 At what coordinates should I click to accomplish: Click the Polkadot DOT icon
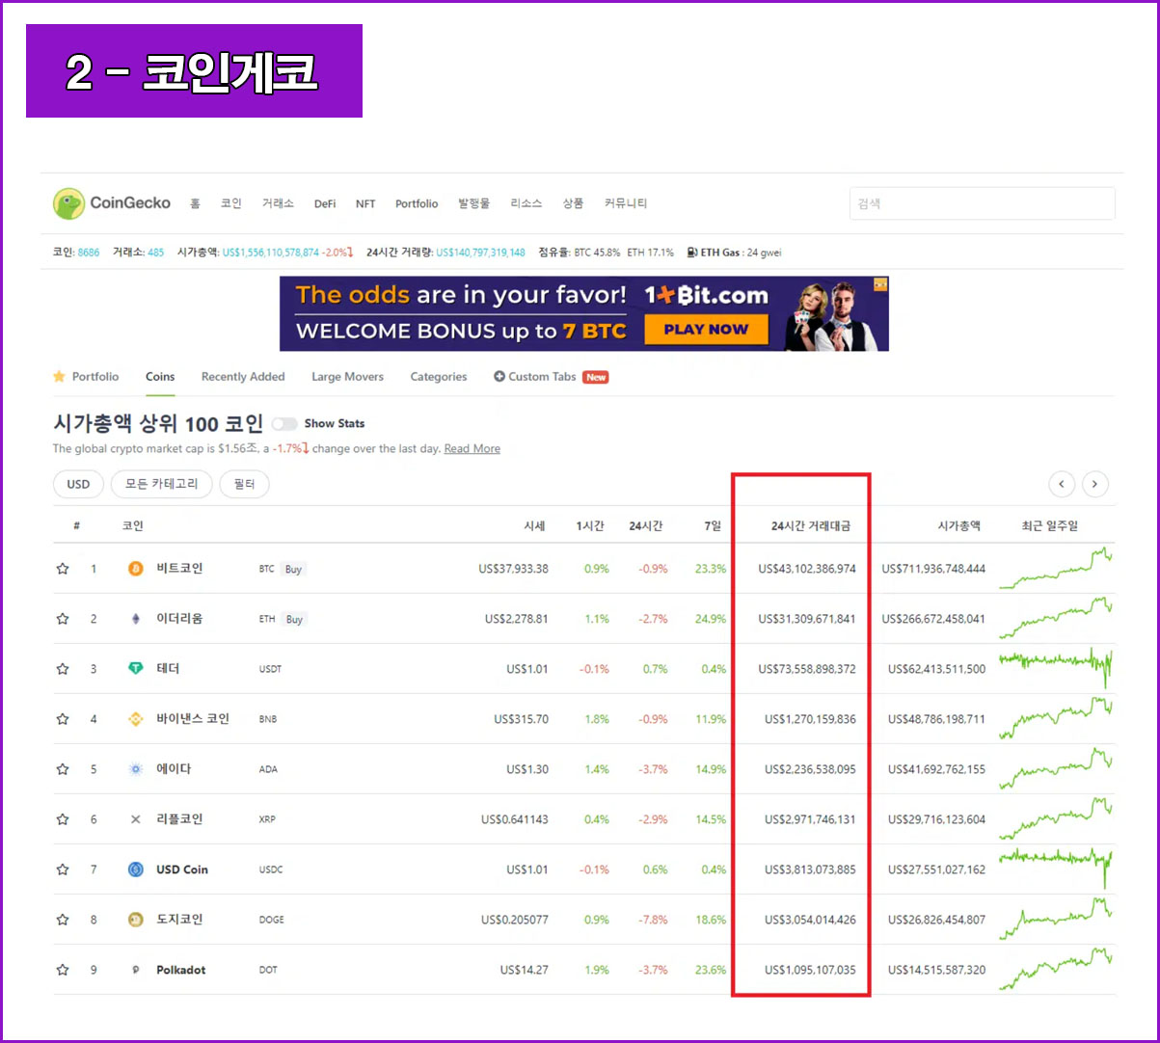click(x=136, y=970)
